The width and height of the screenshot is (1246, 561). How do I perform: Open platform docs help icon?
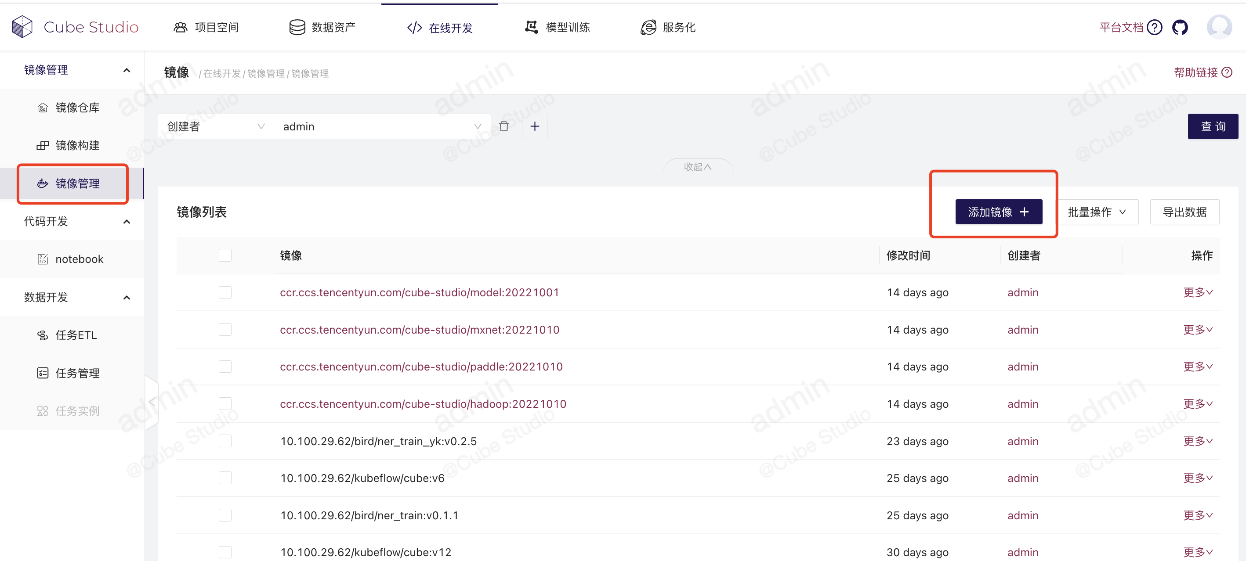1155,27
